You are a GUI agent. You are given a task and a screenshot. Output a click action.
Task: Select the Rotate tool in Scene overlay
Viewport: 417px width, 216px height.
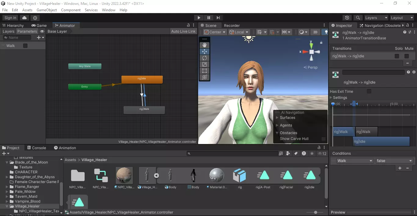tap(205, 58)
